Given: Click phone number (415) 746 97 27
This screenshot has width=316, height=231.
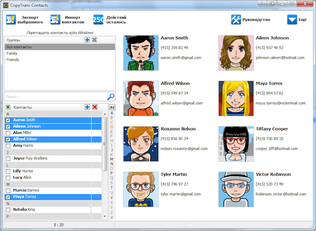Looking at the screenshot, I should point(175,184).
